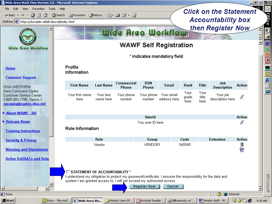Click Open Office Document icon in shortcut bar
The height and width of the screenshot is (204, 272).
[267, 37]
